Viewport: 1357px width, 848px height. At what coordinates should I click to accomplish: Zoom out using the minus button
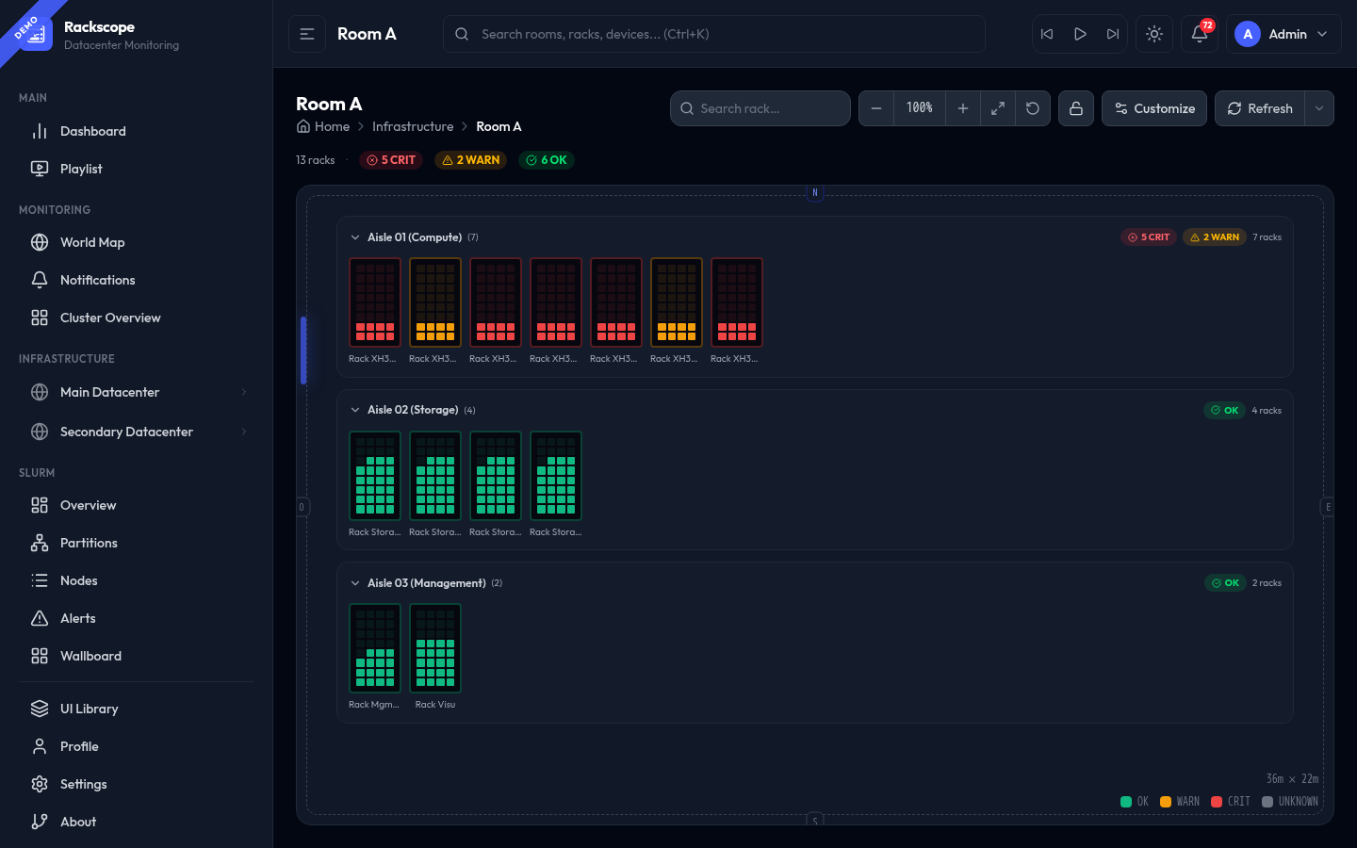(x=876, y=108)
